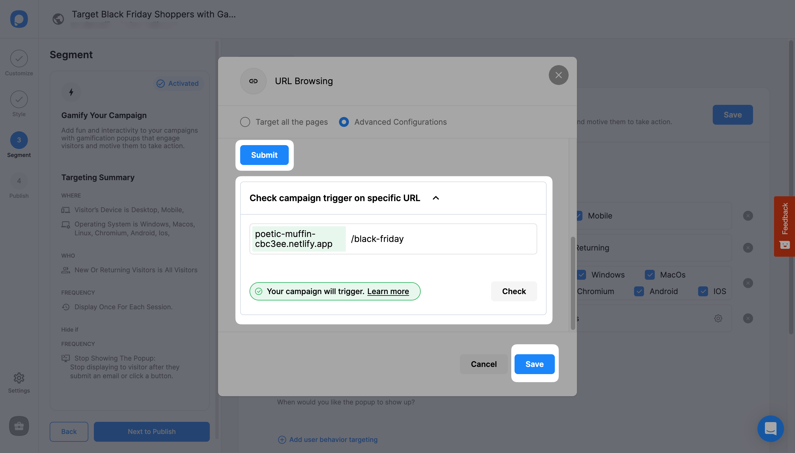Select Advanced Configurations radio button
Image resolution: width=795 pixels, height=453 pixels.
click(x=344, y=122)
